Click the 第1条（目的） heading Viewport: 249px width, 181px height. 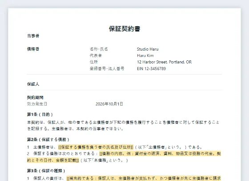(x=40, y=114)
